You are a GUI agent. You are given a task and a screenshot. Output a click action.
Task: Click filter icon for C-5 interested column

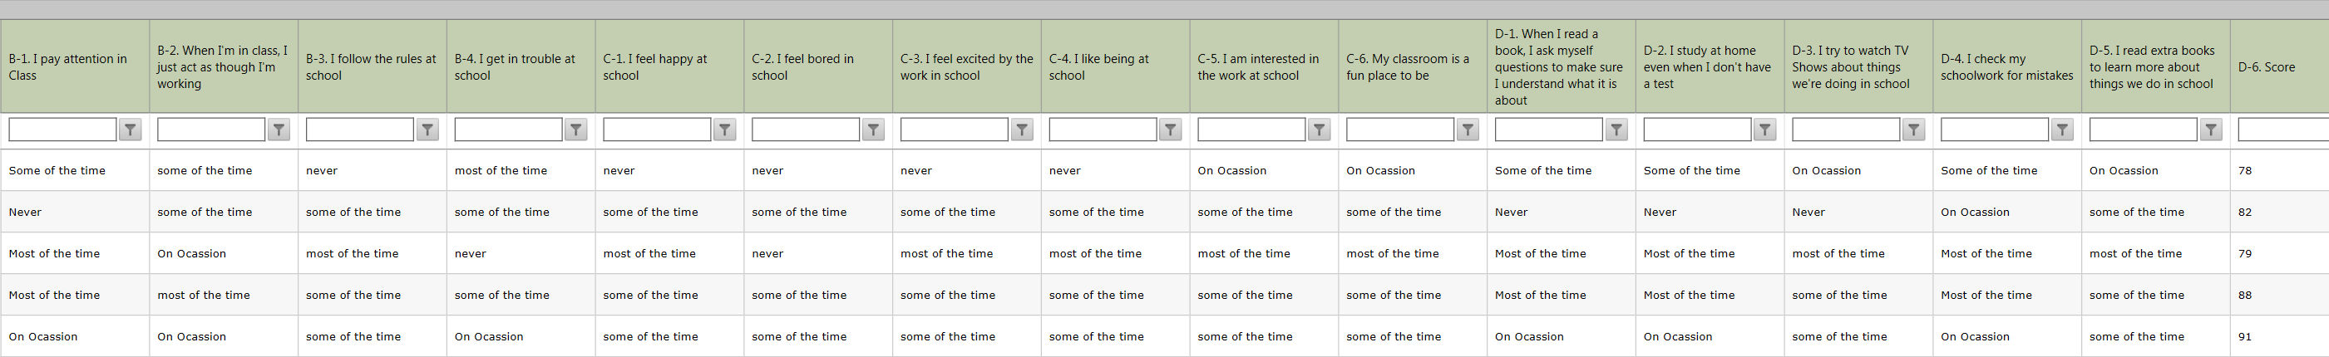tap(1319, 130)
